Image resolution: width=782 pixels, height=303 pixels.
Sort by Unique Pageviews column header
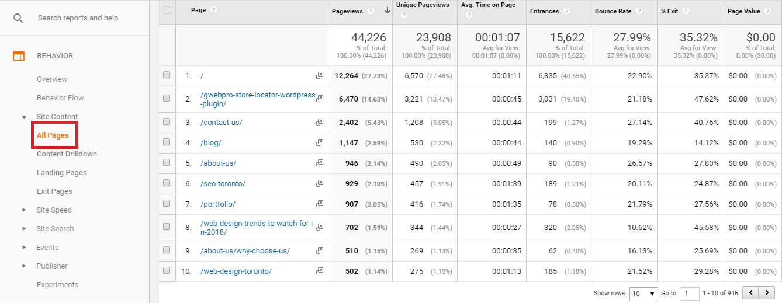pos(423,5)
